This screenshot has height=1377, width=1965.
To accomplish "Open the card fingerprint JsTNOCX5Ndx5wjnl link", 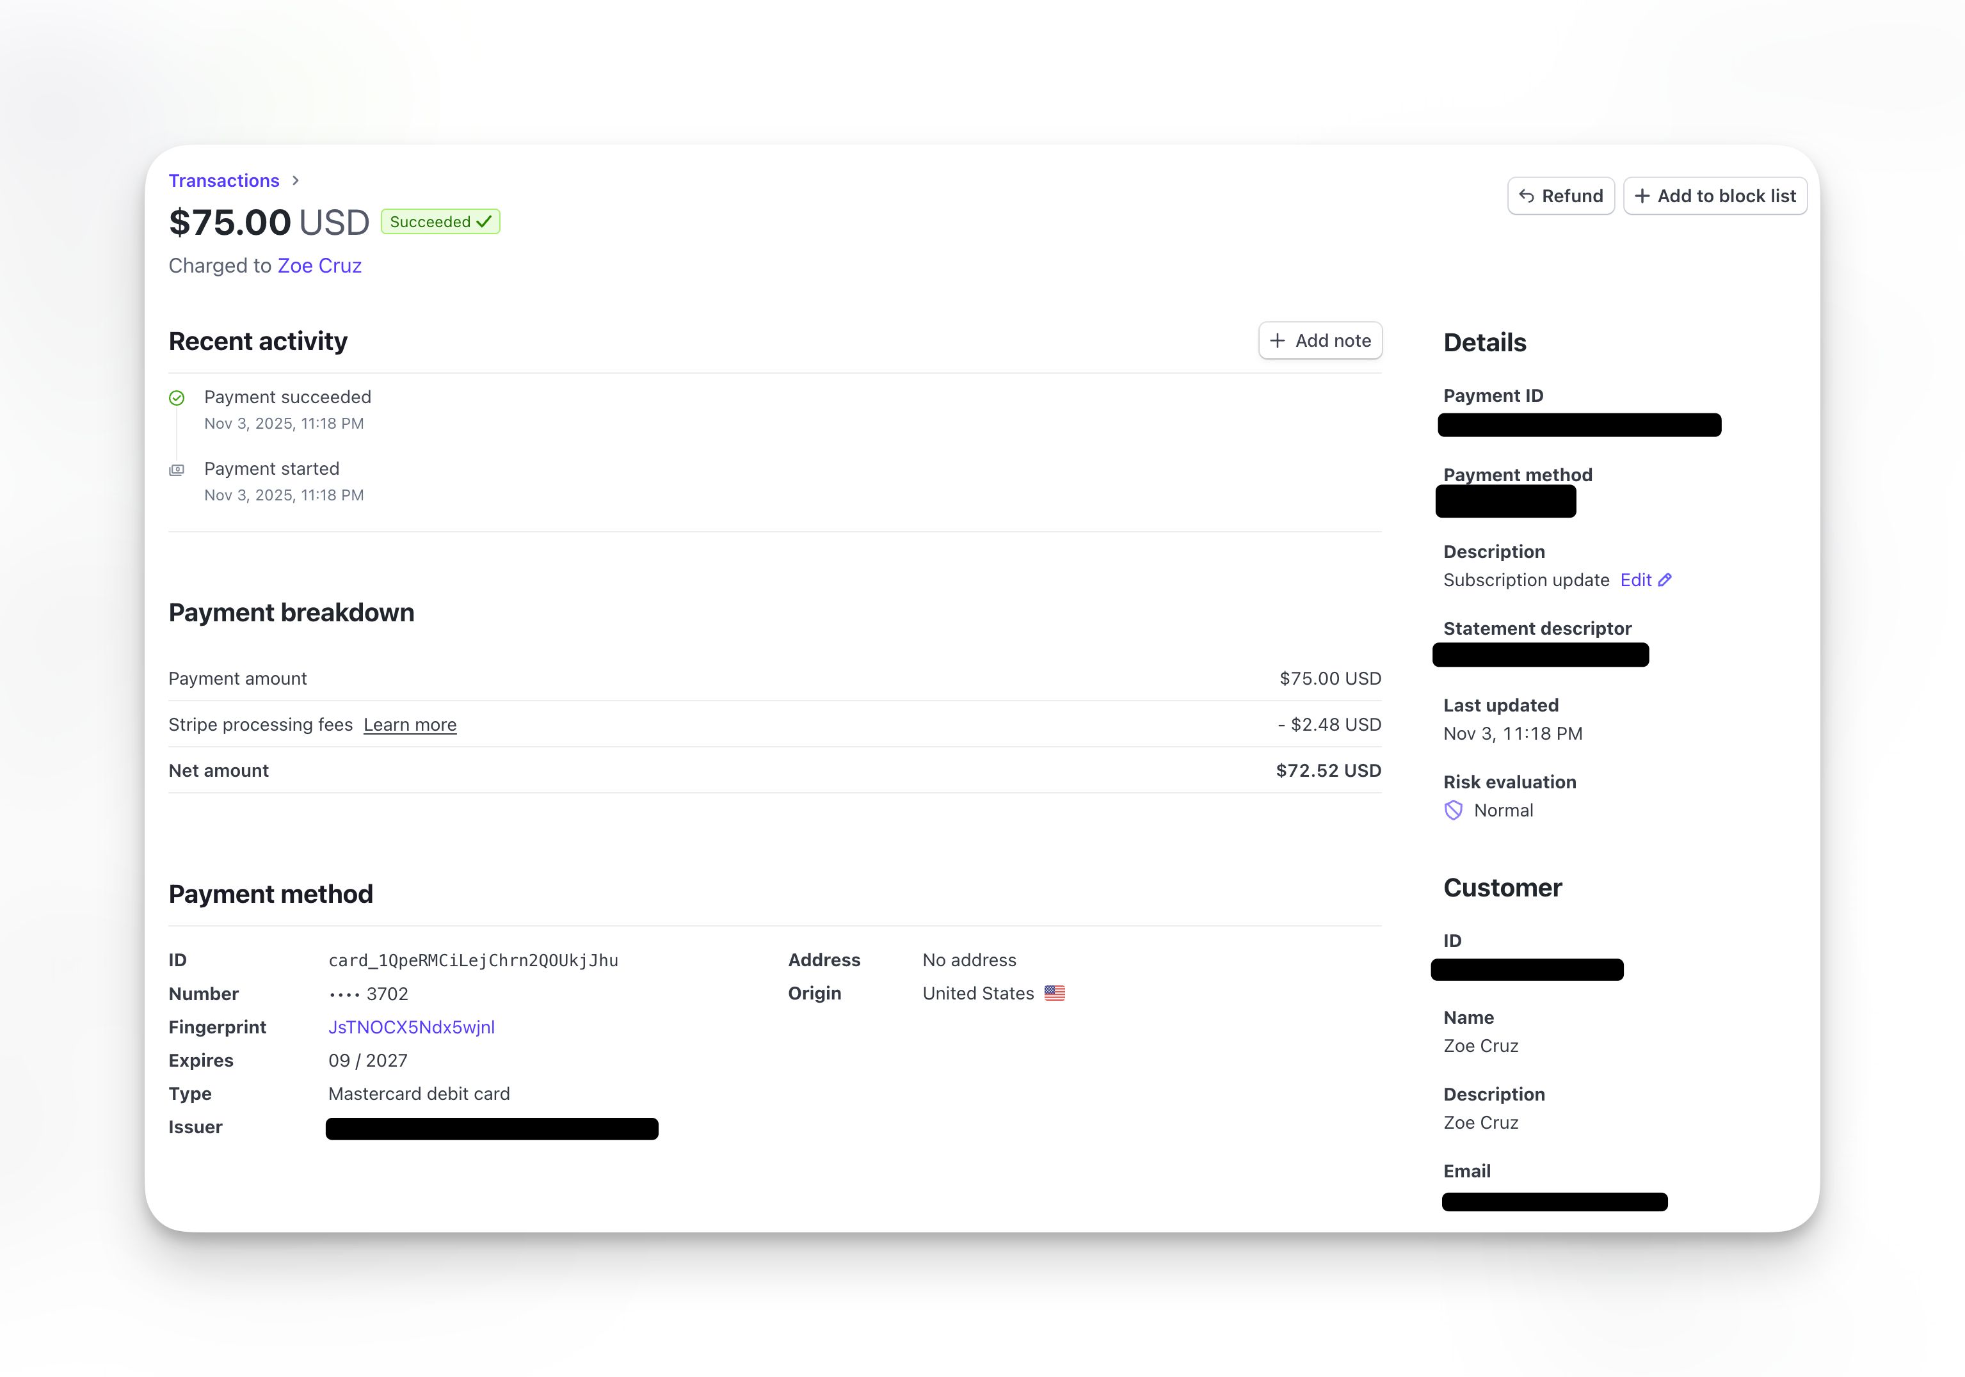I will click(x=412, y=1027).
